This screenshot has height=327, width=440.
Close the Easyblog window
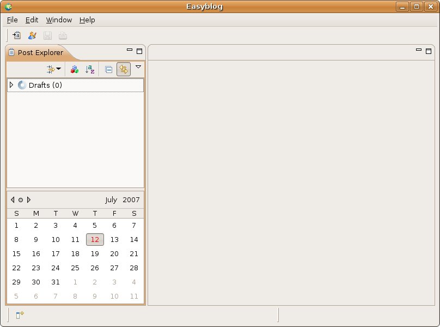(x=430, y=7)
